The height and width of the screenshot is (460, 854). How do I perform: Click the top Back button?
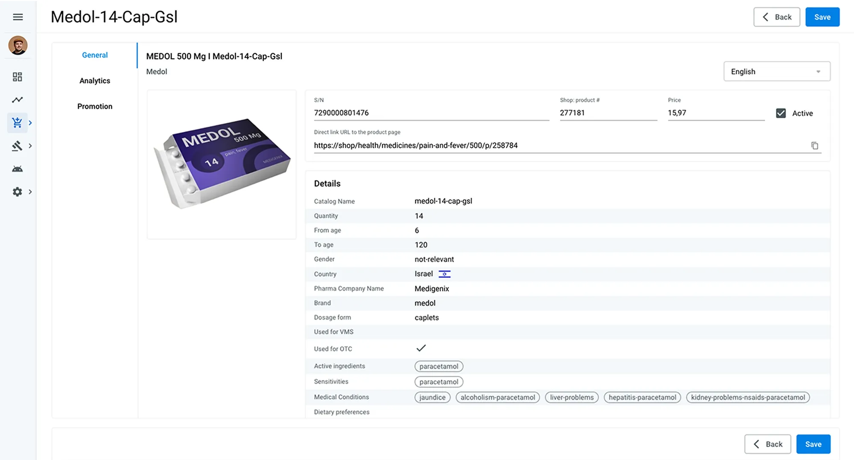click(777, 17)
